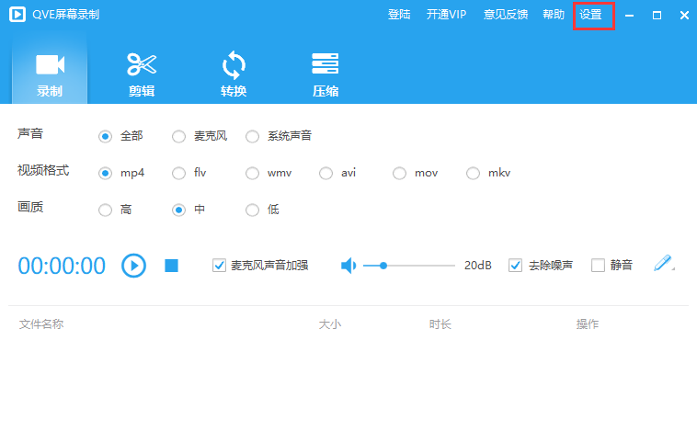Choose mp4 video format
This screenshot has width=697, height=443.
pos(106,173)
